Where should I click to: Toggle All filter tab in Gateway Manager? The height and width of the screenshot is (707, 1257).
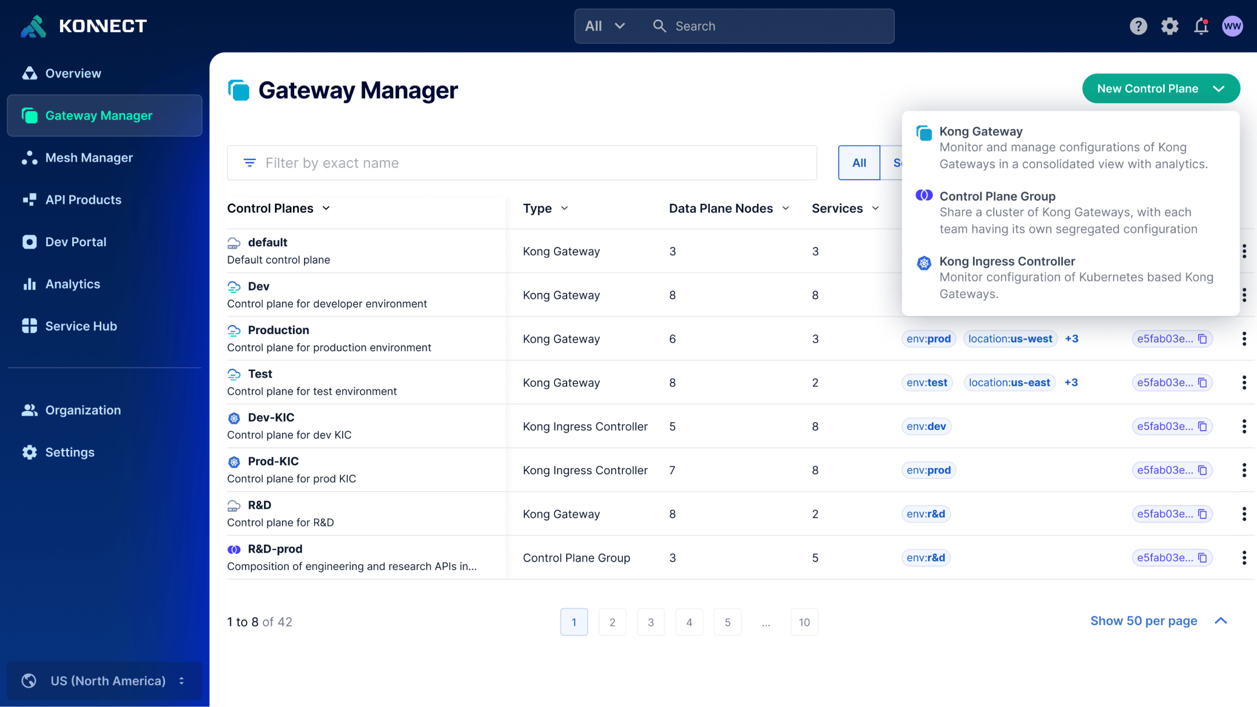859,163
